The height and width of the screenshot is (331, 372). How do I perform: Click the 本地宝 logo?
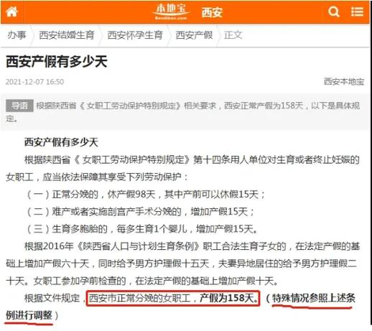click(x=171, y=11)
